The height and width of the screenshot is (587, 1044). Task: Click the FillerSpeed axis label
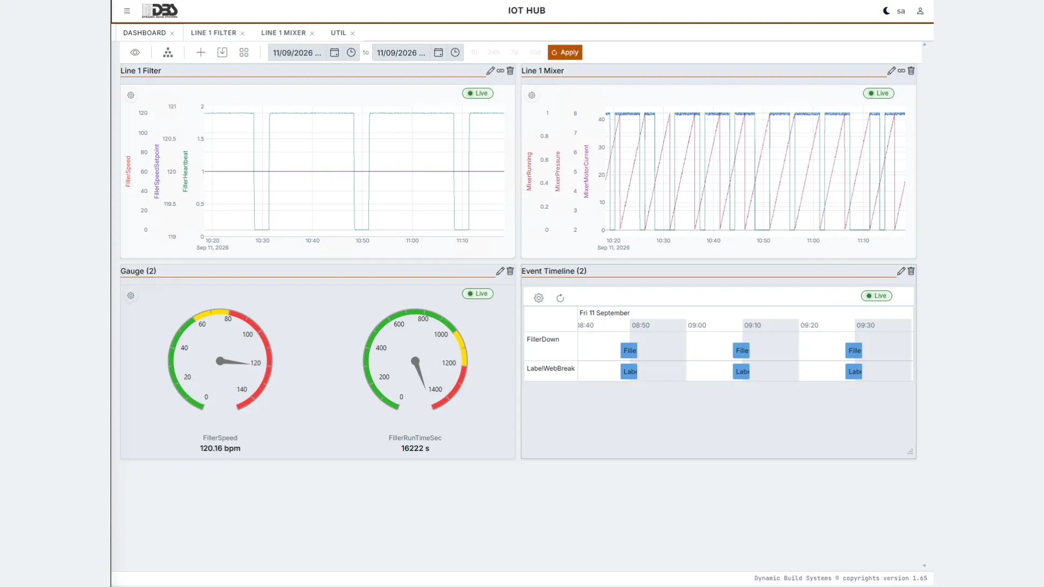128,171
